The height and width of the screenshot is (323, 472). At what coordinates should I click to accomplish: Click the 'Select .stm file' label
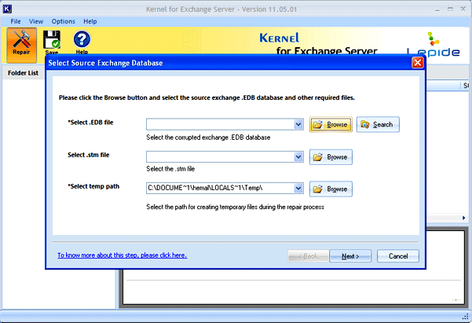pyautogui.click(x=89, y=155)
